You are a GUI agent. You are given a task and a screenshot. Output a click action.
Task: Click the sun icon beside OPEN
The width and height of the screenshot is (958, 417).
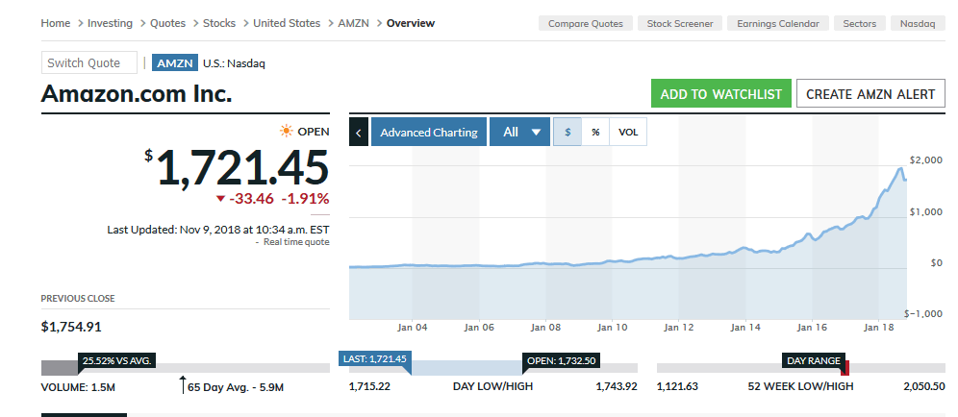pos(286,132)
